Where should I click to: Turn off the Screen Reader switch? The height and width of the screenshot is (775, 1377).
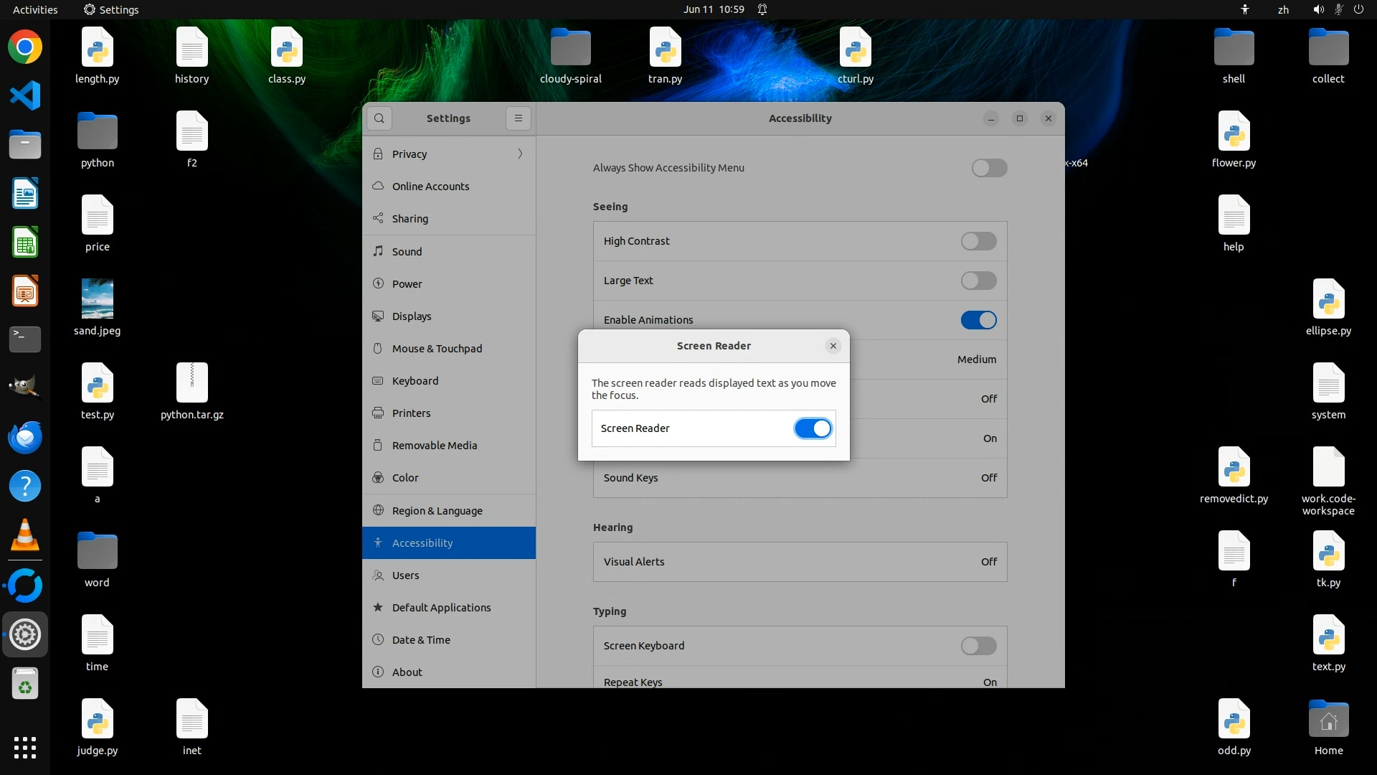[813, 428]
